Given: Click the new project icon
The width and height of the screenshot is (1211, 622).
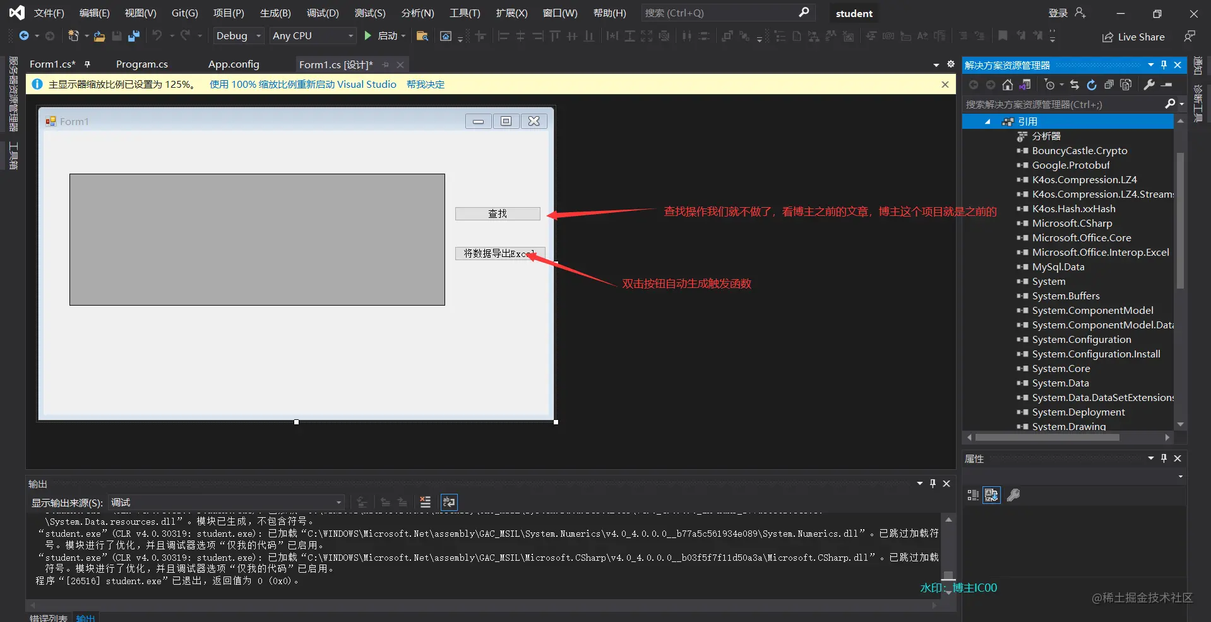Looking at the screenshot, I should (x=73, y=36).
